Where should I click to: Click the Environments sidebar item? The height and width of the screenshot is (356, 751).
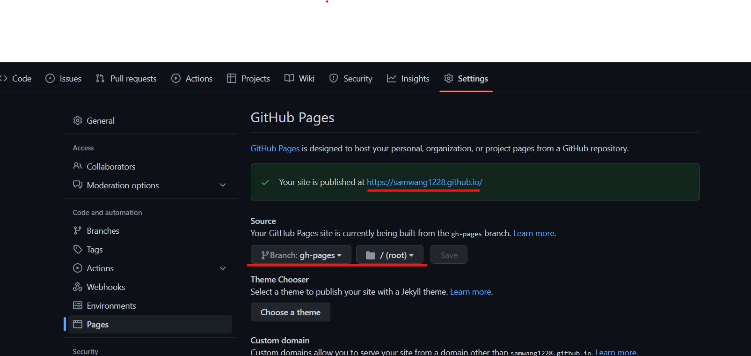click(111, 305)
